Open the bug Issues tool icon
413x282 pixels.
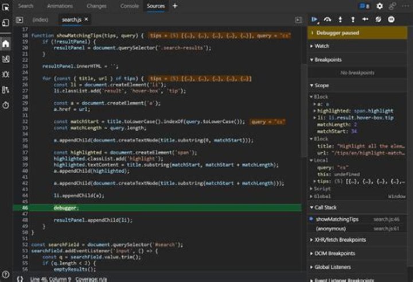(x=6, y=75)
